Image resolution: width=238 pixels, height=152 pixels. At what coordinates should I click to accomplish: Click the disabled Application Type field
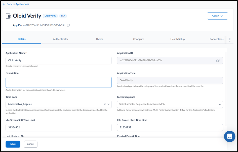(170, 80)
